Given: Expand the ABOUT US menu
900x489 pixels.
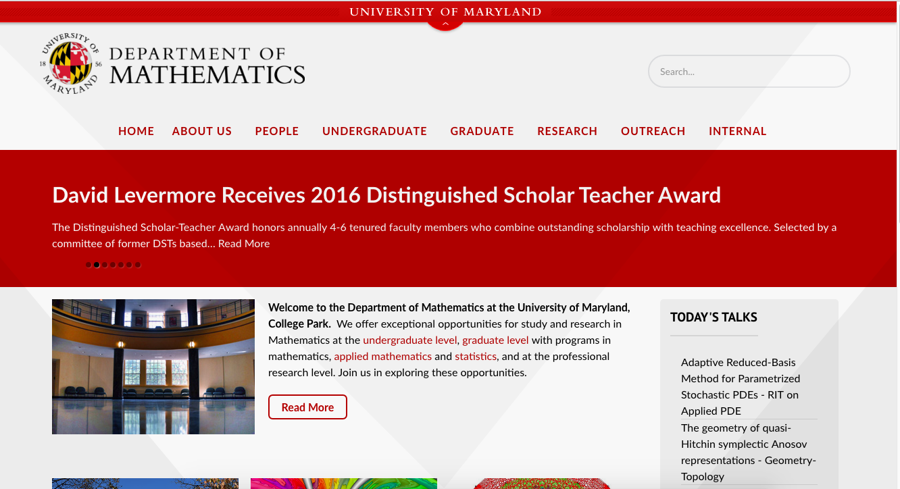Looking at the screenshot, I should [x=202, y=131].
